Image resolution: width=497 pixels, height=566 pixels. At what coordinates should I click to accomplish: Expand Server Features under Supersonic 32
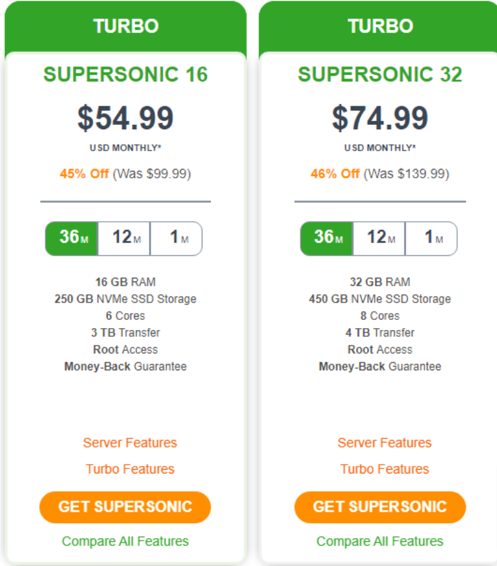click(x=385, y=443)
